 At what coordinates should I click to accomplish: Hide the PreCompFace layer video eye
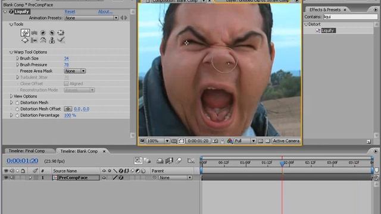tap(6, 178)
